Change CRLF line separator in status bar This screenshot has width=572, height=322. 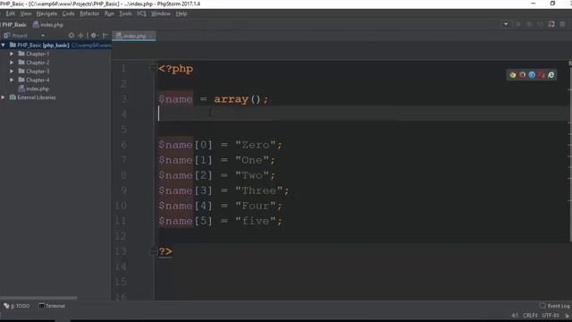click(530, 316)
